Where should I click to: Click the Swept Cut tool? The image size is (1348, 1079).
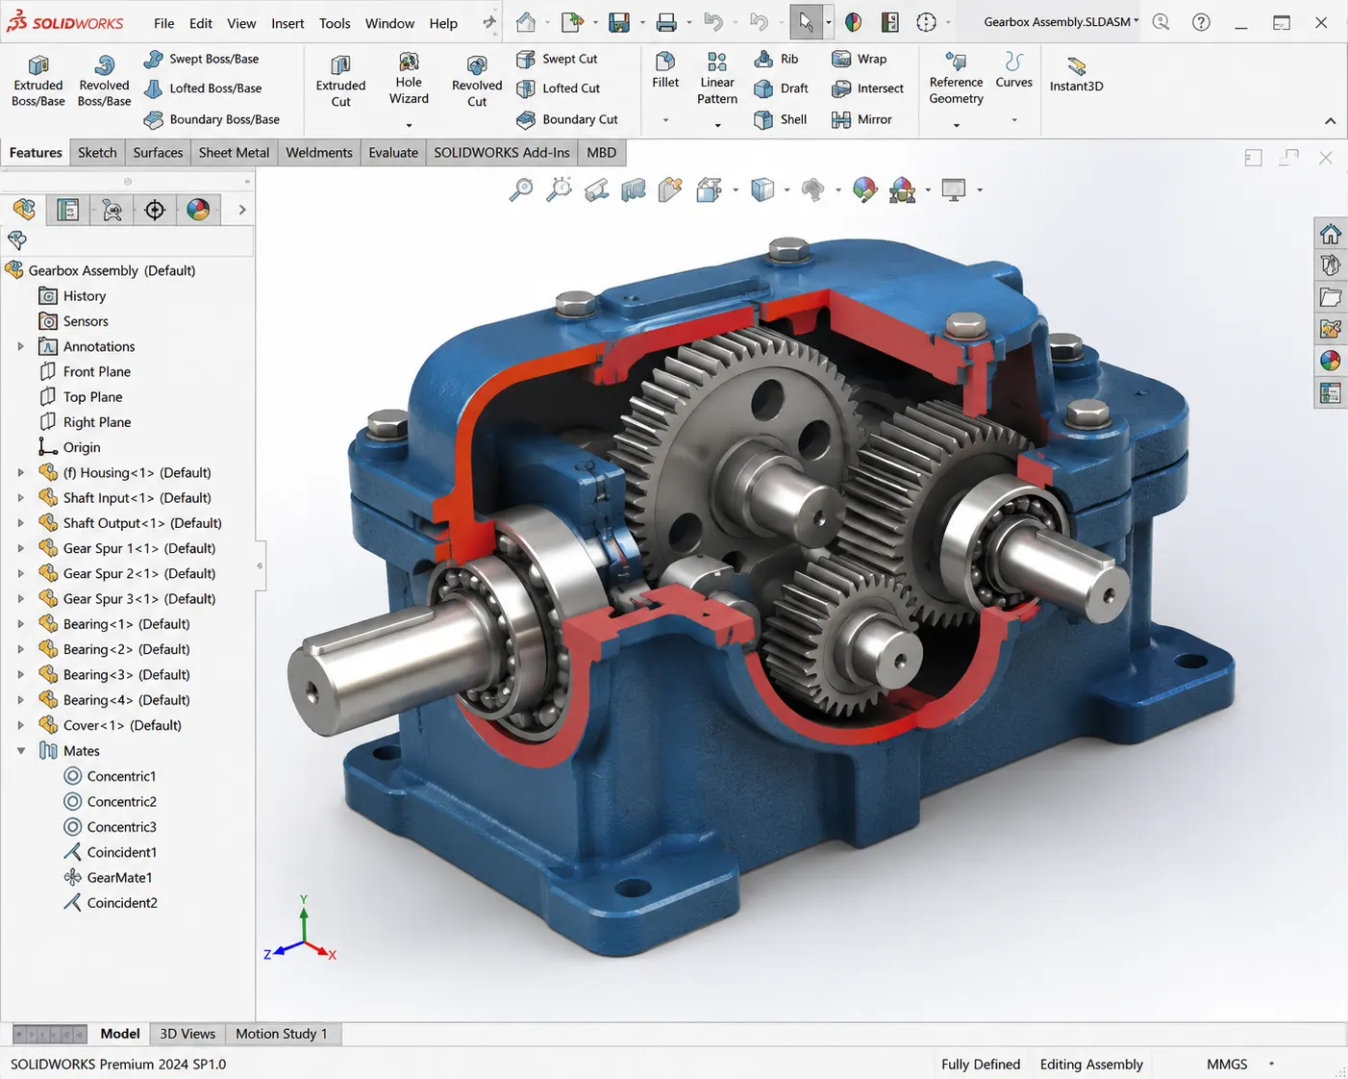coord(557,59)
